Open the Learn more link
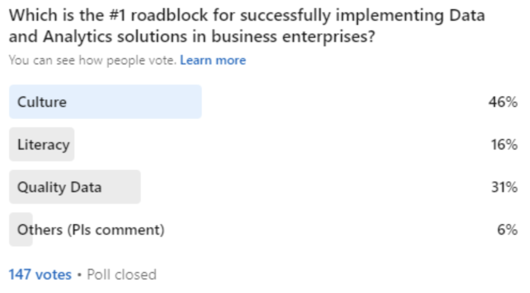Viewport: 530px width, 293px height. (213, 61)
